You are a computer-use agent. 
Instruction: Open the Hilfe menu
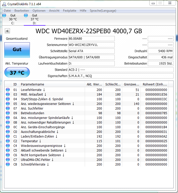[x=83, y=11]
